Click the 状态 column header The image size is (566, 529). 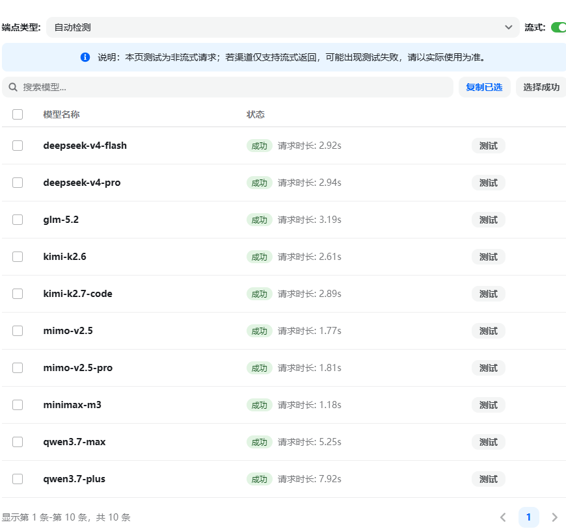pos(256,114)
